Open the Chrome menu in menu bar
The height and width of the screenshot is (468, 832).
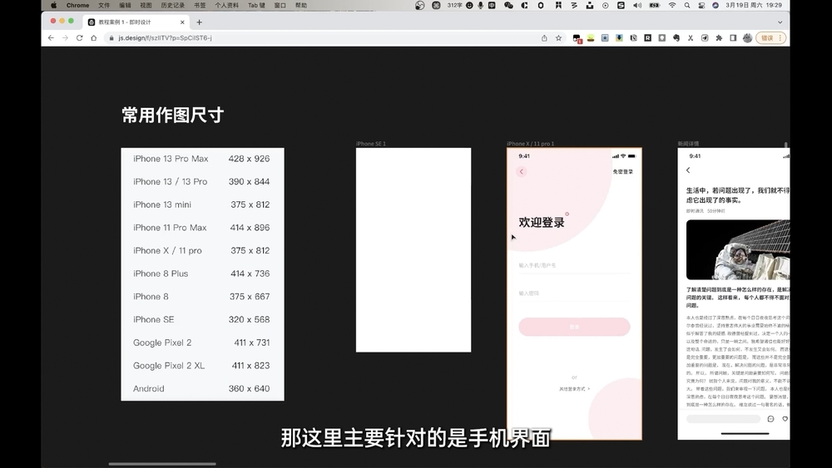(x=77, y=5)
